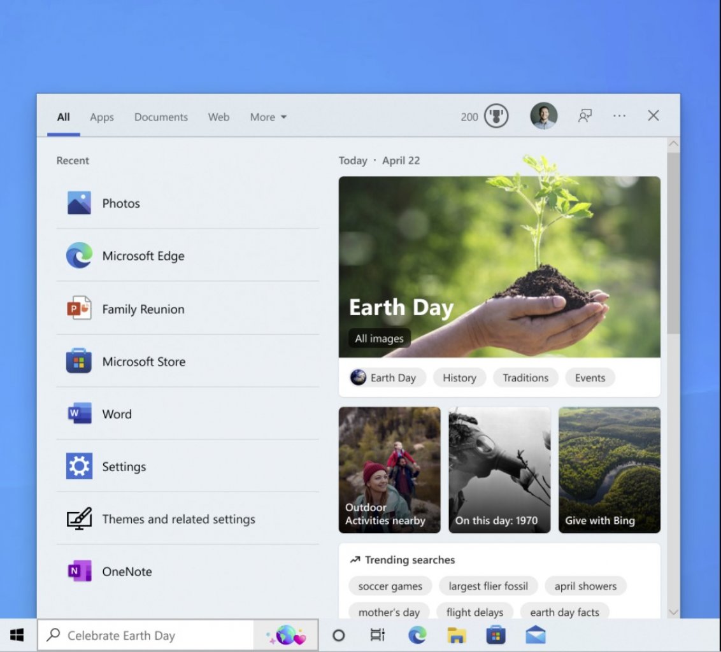Screen dimensions: 721x652
Task: Open Word from the recent list
Action: tap(188, 413)
